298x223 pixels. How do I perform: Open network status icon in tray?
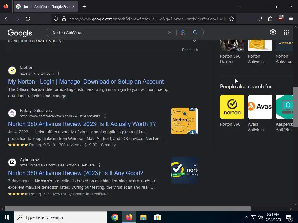pos(253,217)
